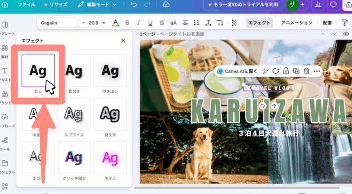Screen dimensions: 352x194
Task: Open ブランド sidebar tab
Action: (5, 97)
